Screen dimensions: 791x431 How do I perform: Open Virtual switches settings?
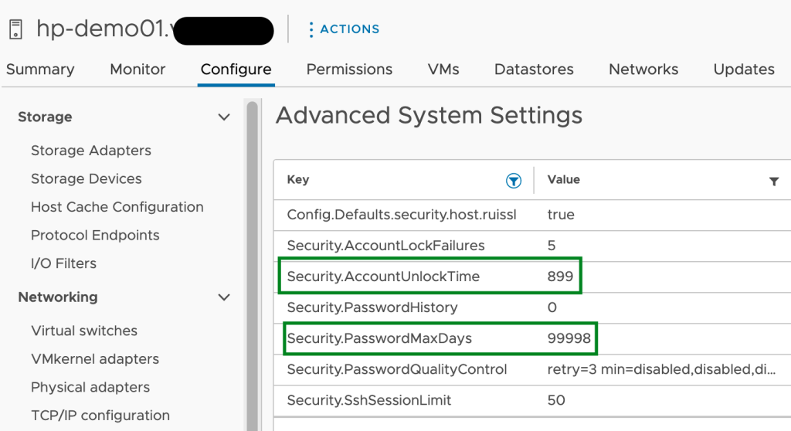point(84,331)
